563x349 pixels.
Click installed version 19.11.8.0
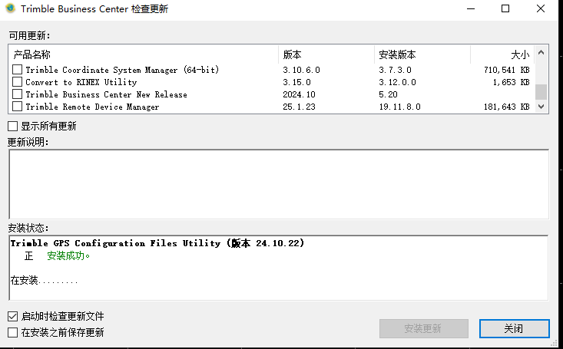pyautogui.click(x=399, y=107)
